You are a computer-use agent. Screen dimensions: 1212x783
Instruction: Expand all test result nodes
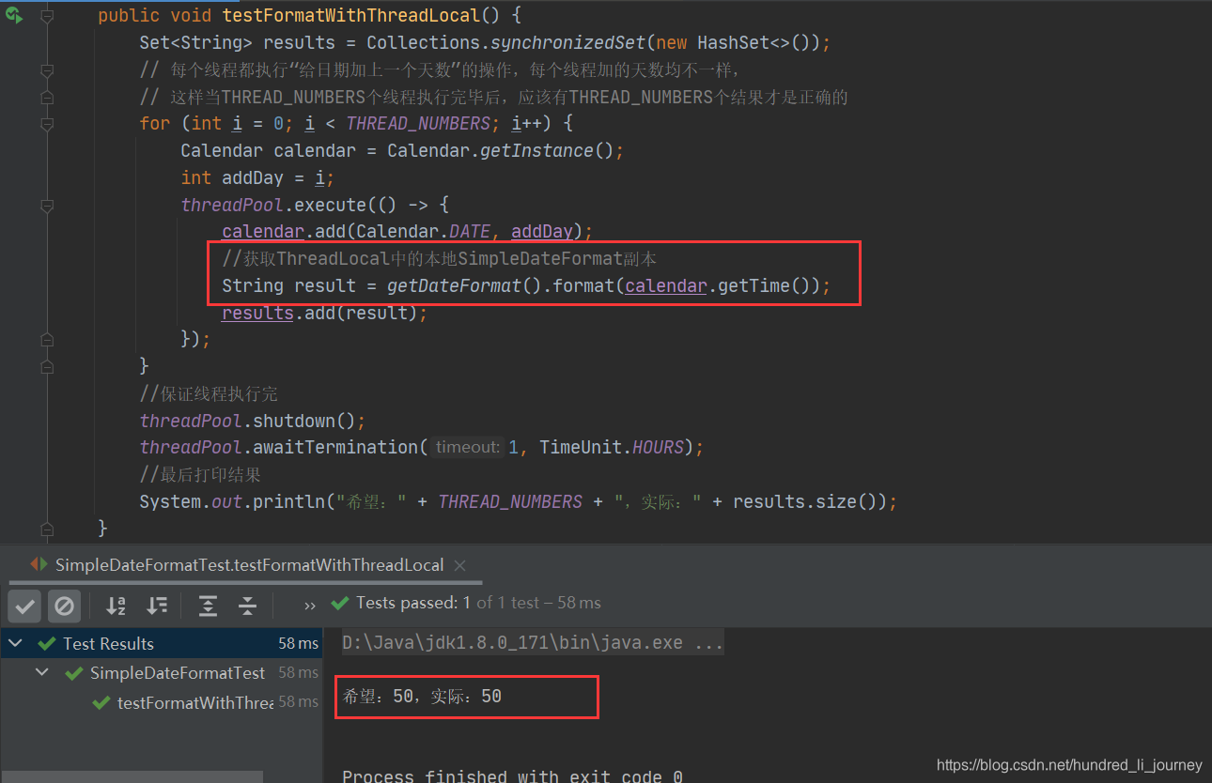209,606
